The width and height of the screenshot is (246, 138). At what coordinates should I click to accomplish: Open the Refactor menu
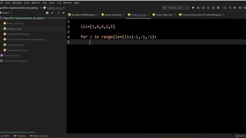[36, 3]
